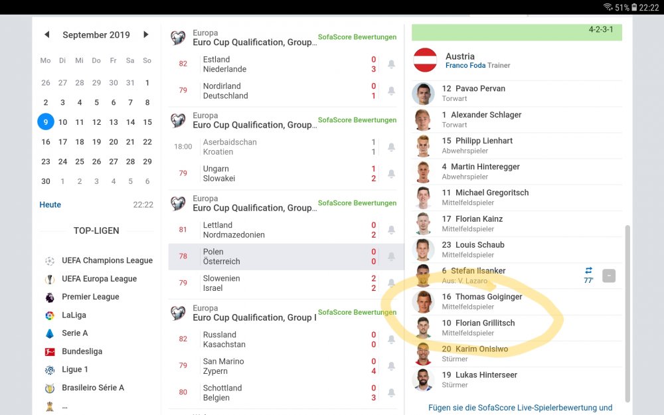This screenshot has height=415, width=664.
Task: Open Bundesliga from the league list
Action: 82,351
